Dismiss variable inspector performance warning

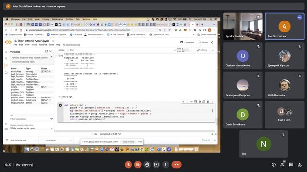point(51,56)
